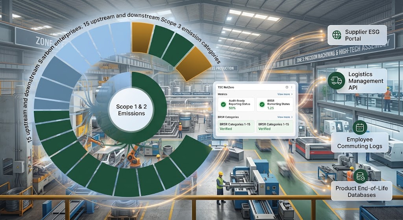Click the database icon above Product End-of-Life Databases

(360, 176)
